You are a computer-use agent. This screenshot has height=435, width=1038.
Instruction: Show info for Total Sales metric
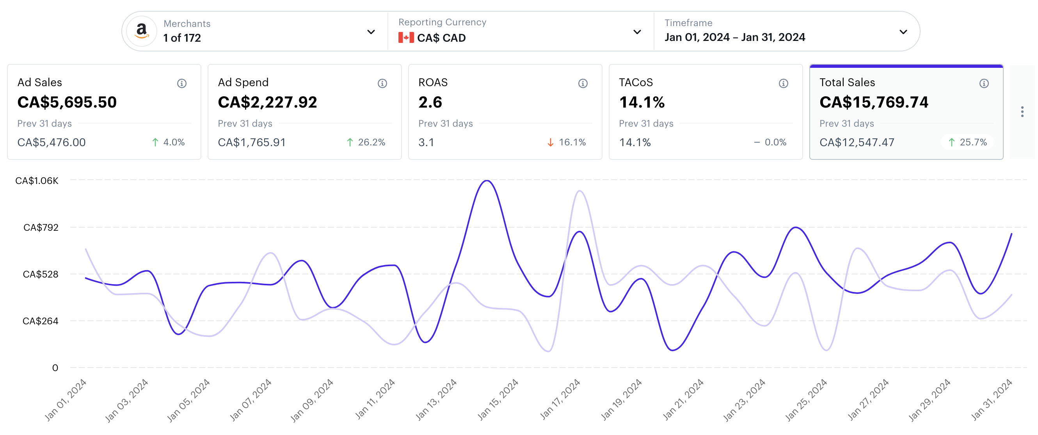(984, 83)
